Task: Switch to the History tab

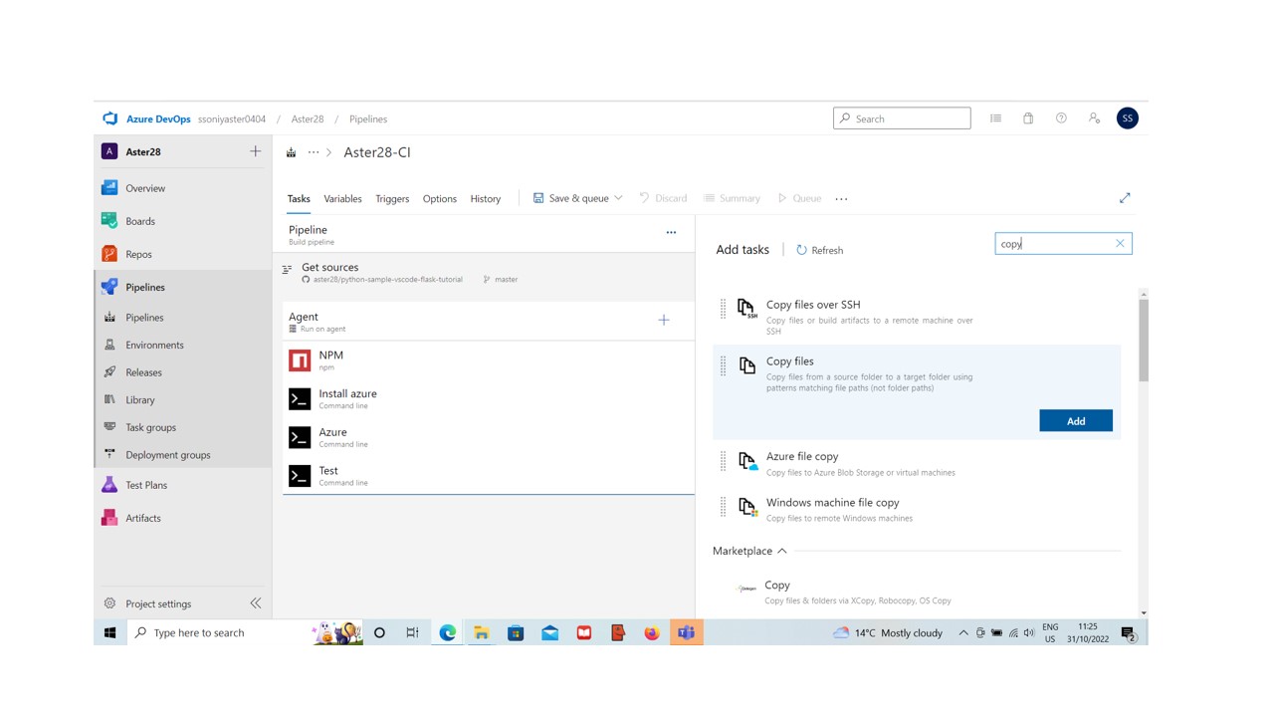Action: 486,199
